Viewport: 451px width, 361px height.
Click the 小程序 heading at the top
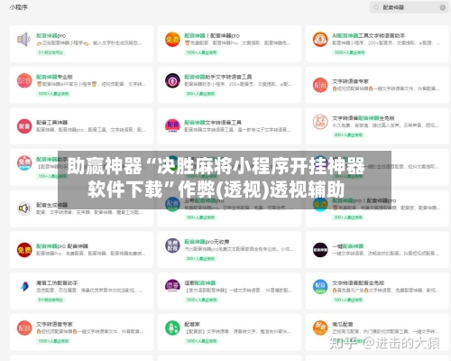(x=19, y=7)
